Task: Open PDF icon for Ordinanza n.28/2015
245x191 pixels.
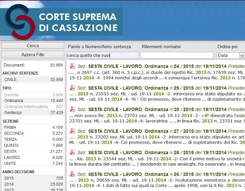Action: [72, 152]
